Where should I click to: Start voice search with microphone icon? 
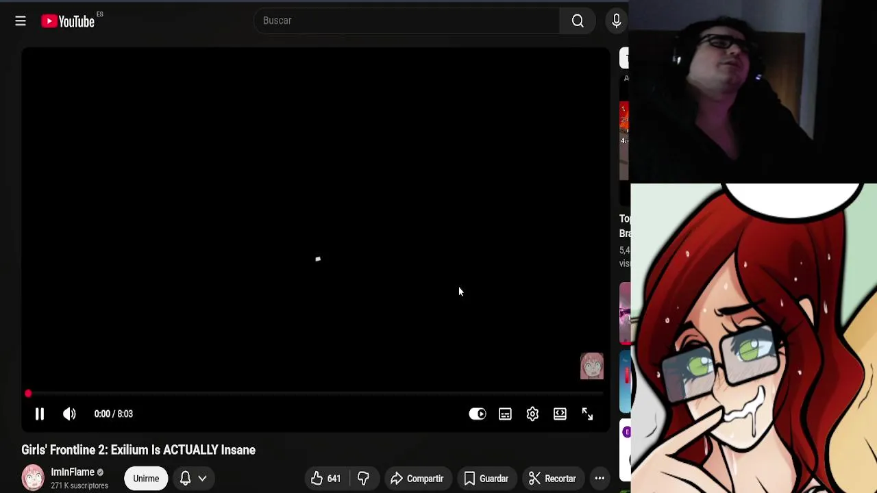click(x=616, y=21)
